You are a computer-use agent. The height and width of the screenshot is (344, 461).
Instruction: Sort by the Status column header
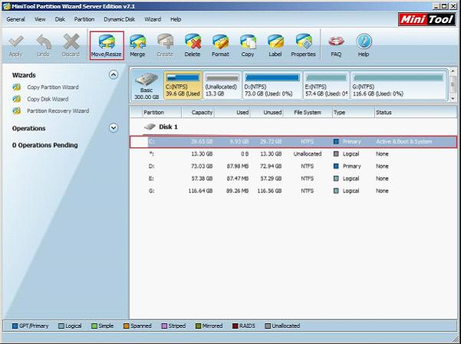[x=416, y=112]
